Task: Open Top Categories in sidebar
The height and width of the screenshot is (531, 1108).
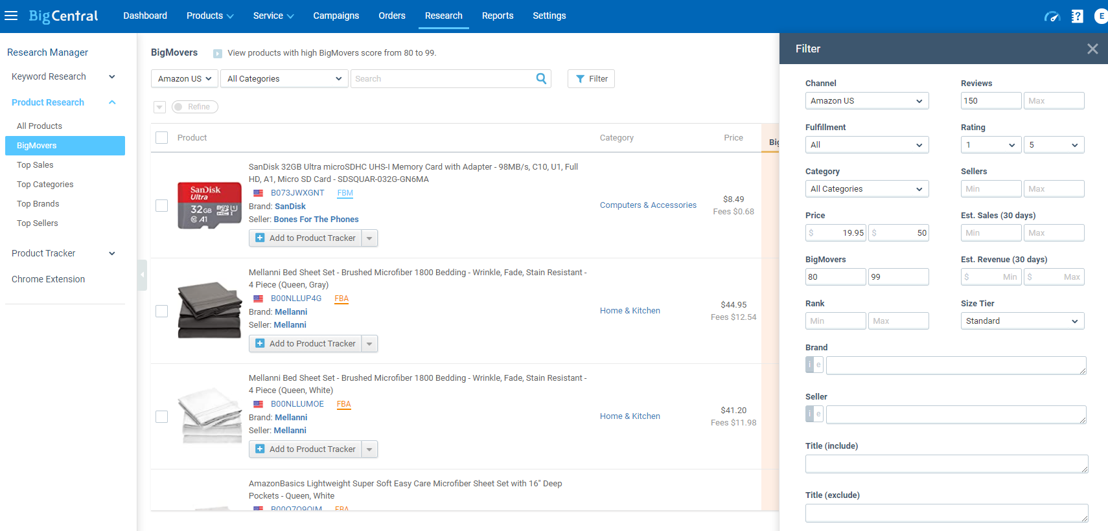Action: [x=45, y=184]
